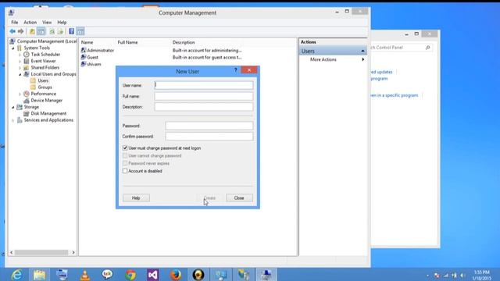Expand the Shared Folders tree node

20,68
